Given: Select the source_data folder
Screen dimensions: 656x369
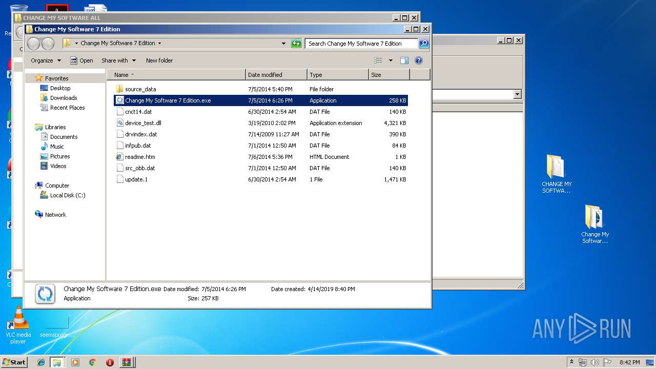Looking at the screenshot, I should click(140, 89).
